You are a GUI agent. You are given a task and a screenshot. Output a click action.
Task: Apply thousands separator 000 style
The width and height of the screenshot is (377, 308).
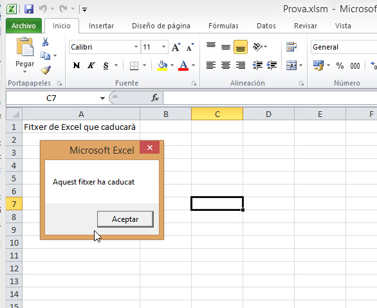[x=355, y=66]
